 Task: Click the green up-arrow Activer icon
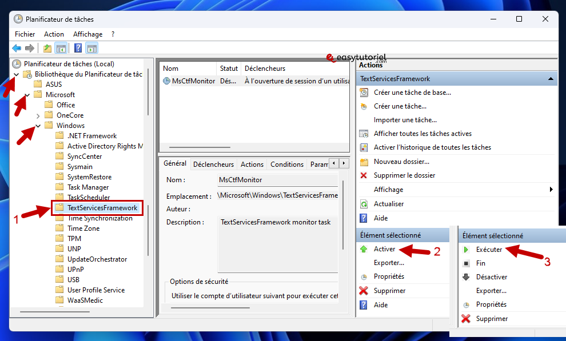[x=364, y=249]
